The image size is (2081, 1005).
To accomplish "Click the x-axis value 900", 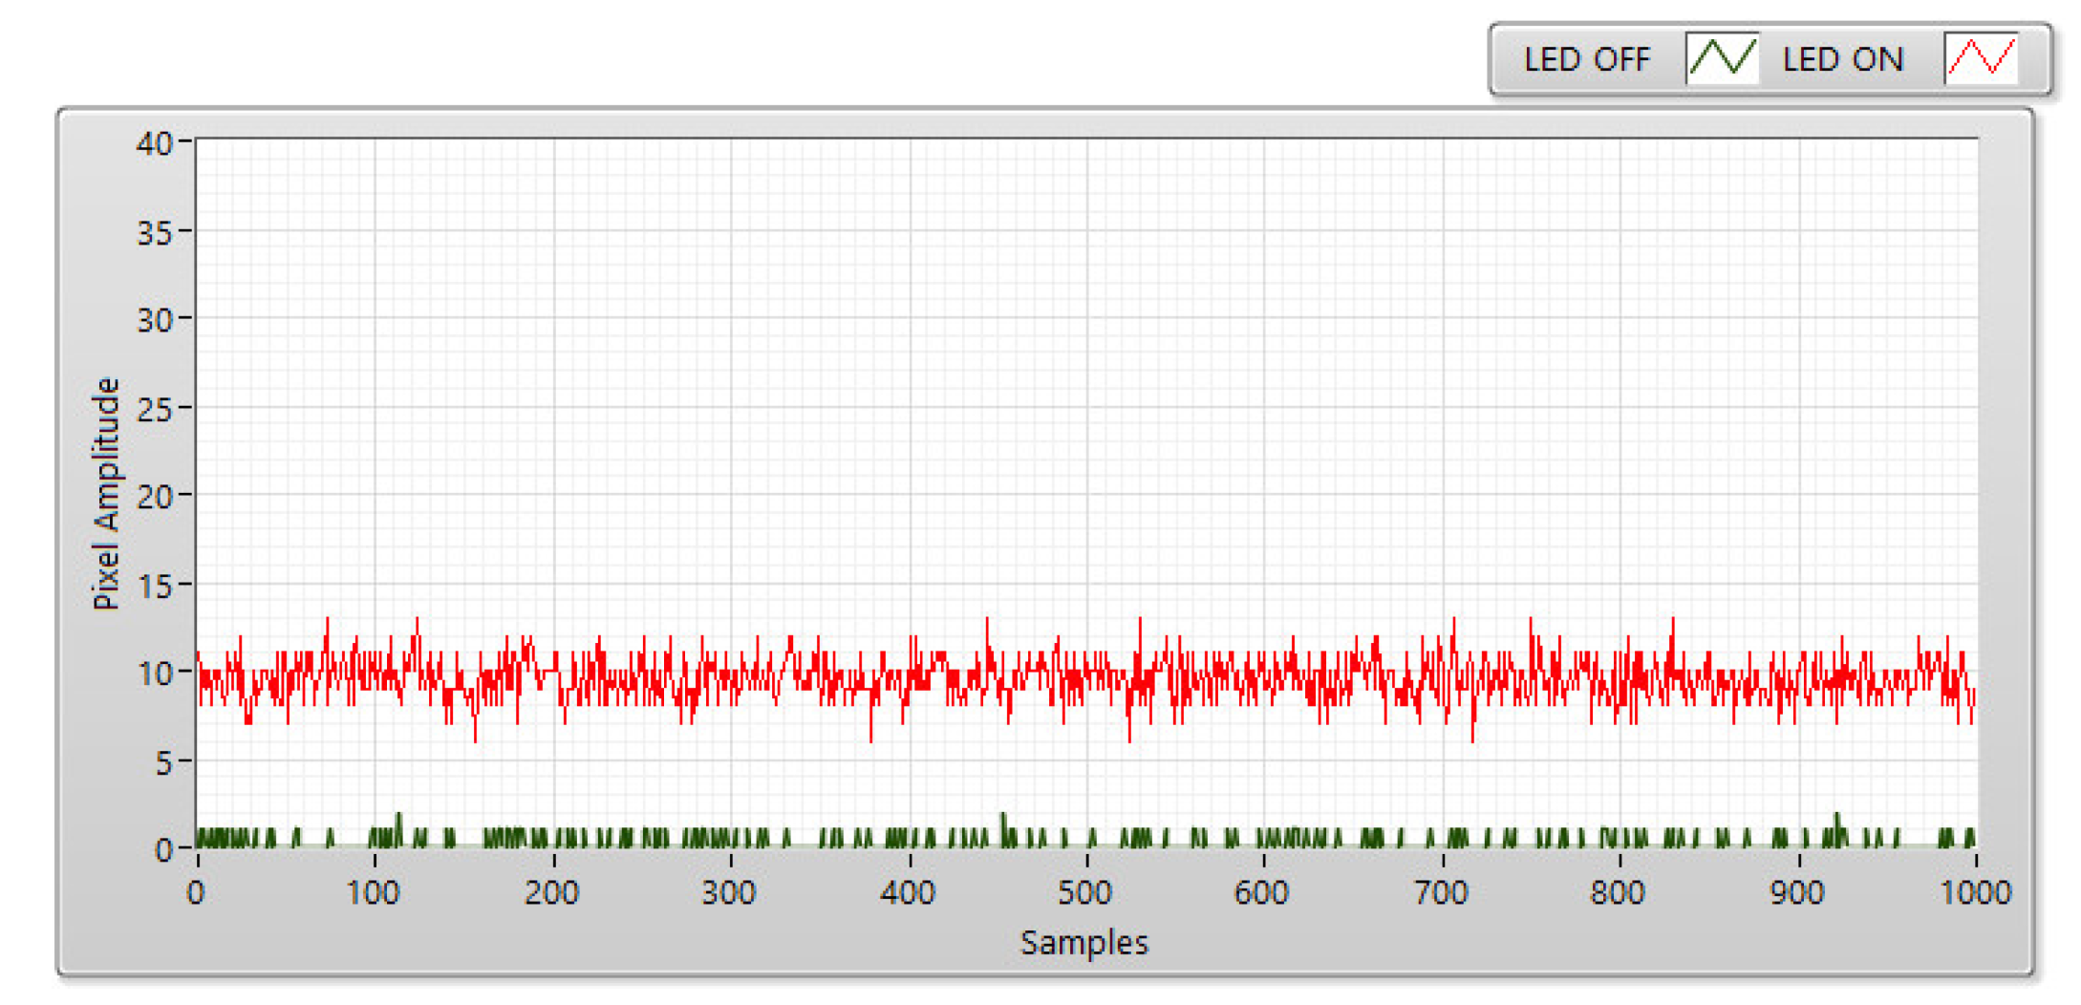I will [x=1797, y=892].
